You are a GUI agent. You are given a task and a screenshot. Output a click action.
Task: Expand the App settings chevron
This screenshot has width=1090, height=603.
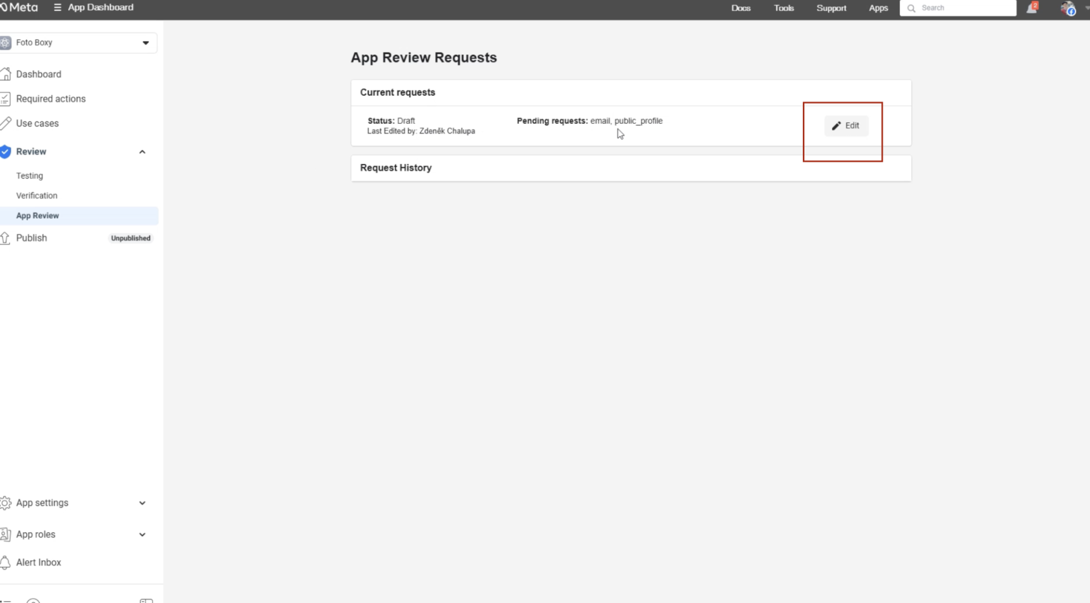(x=142, y=503)
